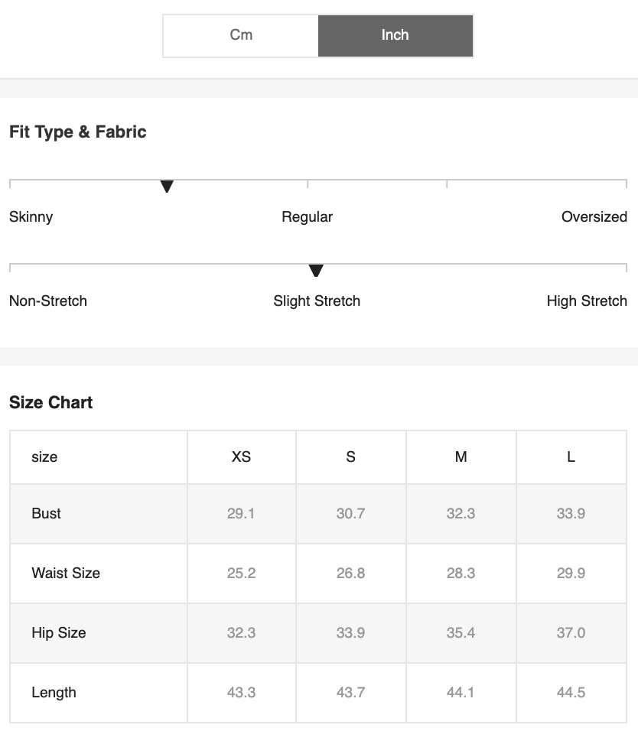This screenshot has width=638, height=731.
Task: Click the Size Chart heading
Action: (50, 402)
